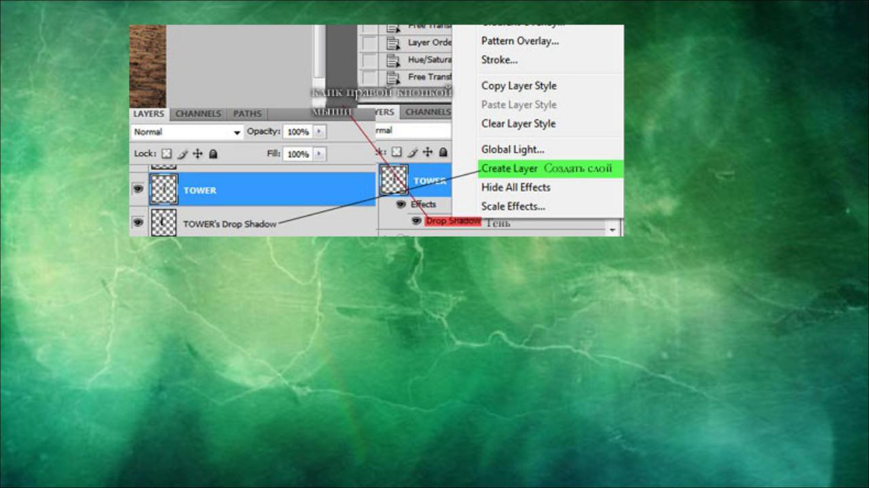Viewport: 869px width, 488px height.
Task: Select TOWER's Drop Shadow layer thumbnail
Action: point(164,222)
